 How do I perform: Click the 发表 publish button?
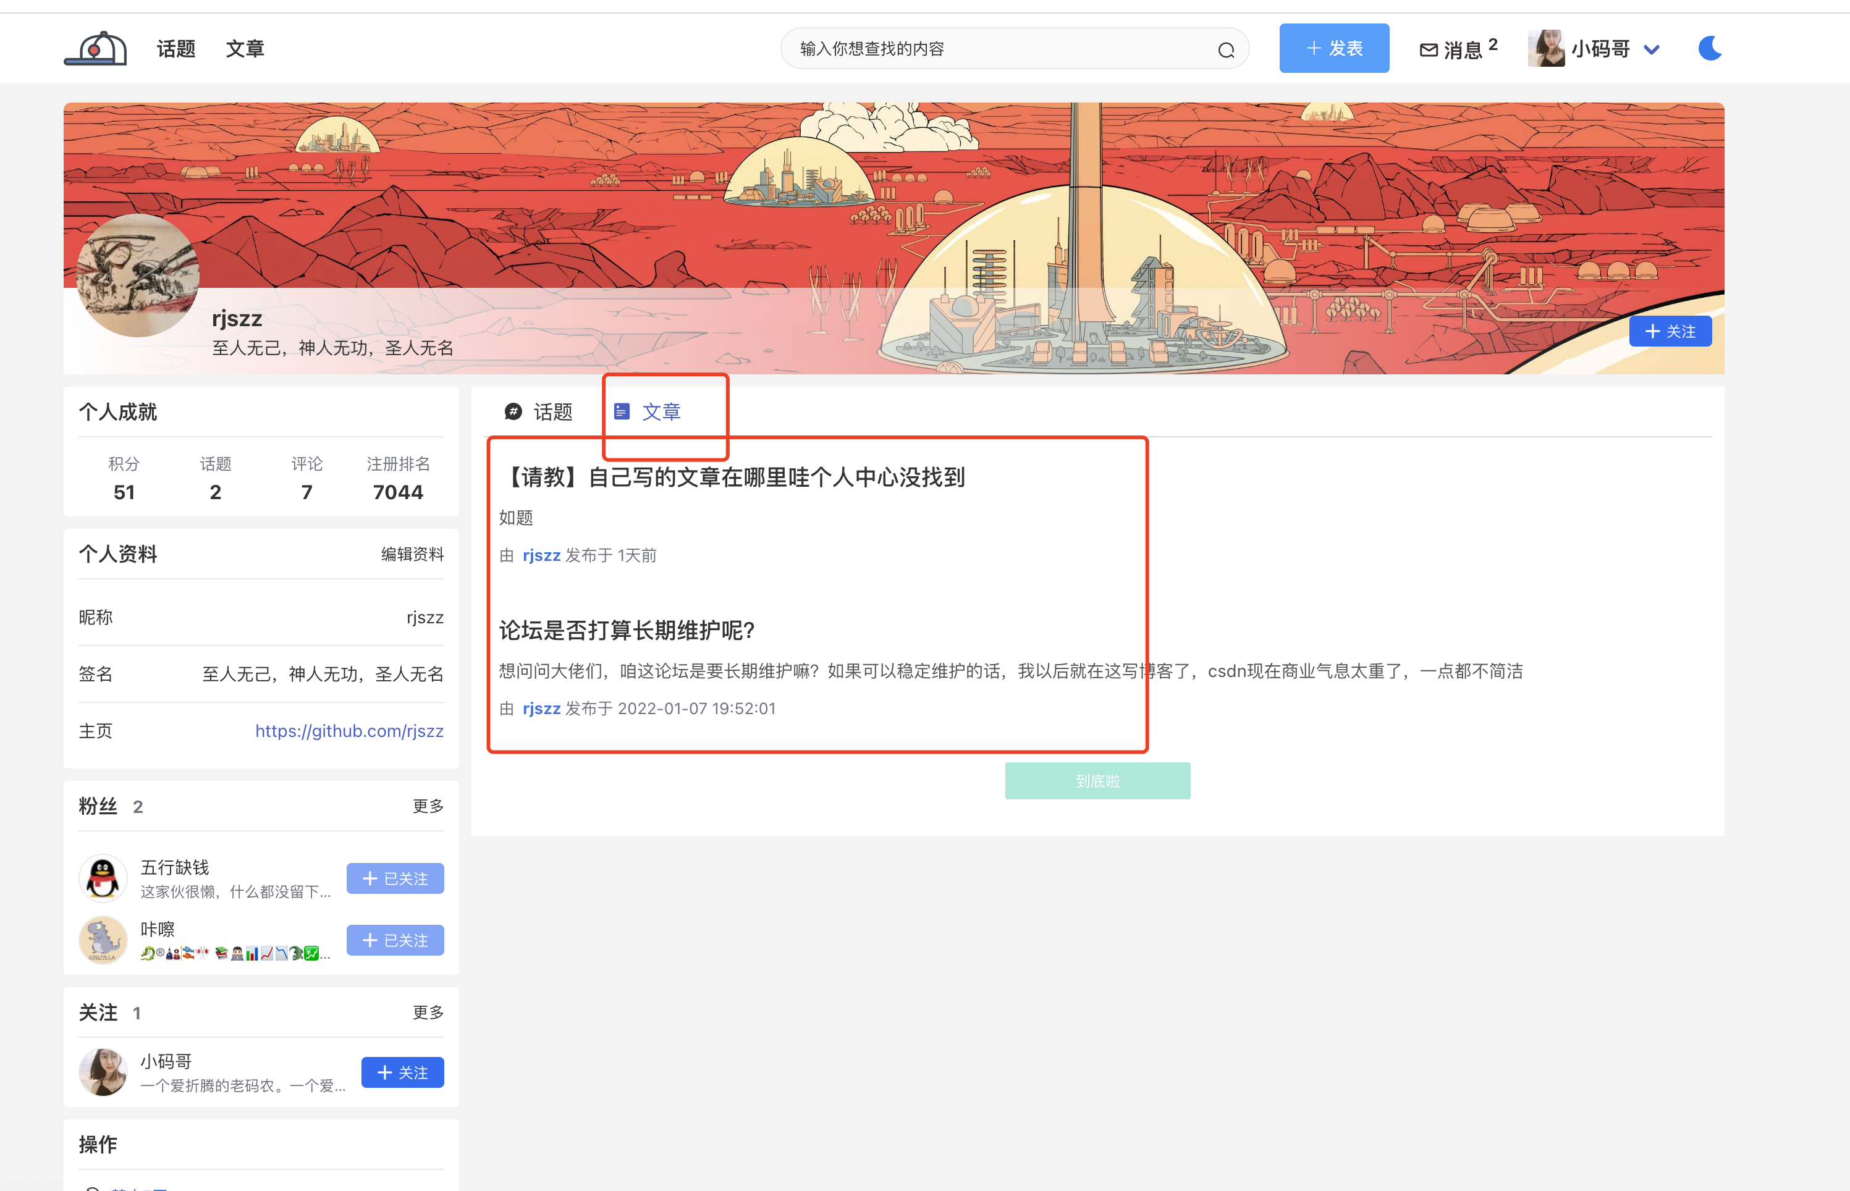(x=1334, y=49)
